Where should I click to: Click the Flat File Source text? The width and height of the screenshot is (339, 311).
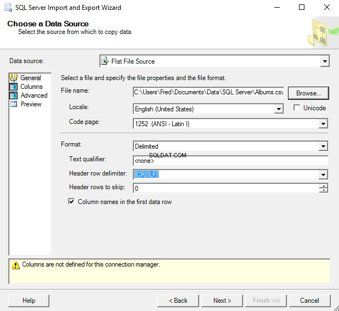(x=133, y=61)
